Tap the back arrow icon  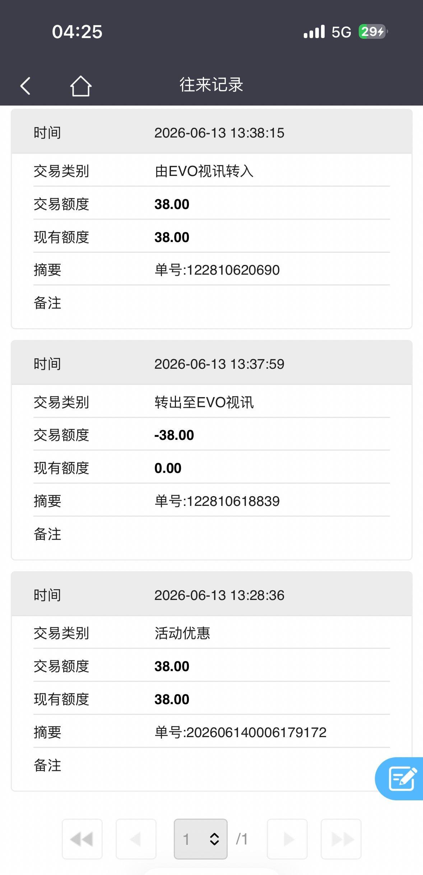(25, 86)
